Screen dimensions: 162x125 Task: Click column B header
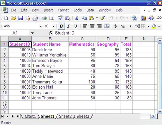(x=50, y=39)
